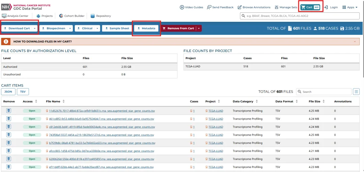This screenshot has height=172, width=364.
Task: Remove file 11d52676 with trash icon
Action: (x=8, y=111)
